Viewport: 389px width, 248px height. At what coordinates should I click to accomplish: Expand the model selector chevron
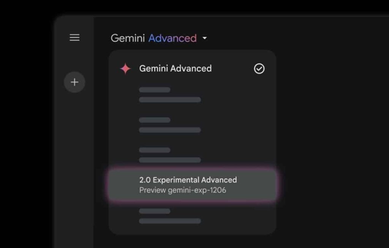[205, 38]
